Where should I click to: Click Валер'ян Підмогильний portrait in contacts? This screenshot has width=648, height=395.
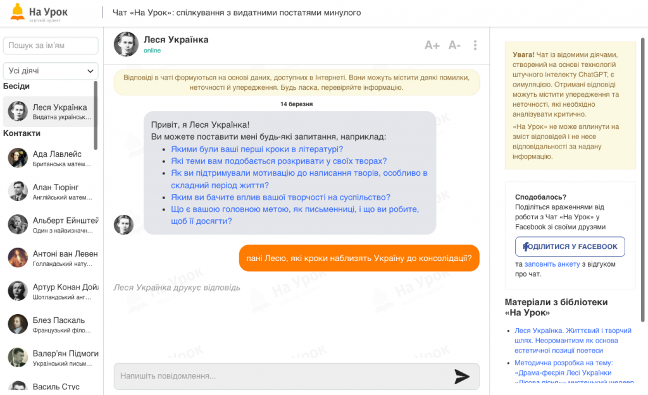pos(18,357)
